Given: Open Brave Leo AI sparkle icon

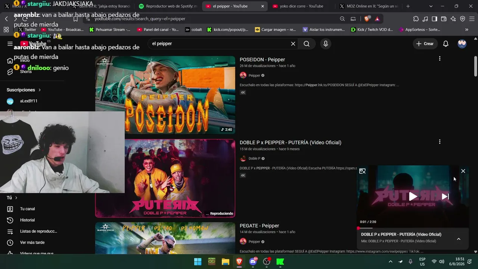Looking at the screenshot, I should click(x=453, y=19).
